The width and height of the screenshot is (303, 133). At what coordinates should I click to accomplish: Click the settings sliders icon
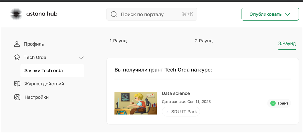click(17, 97)
